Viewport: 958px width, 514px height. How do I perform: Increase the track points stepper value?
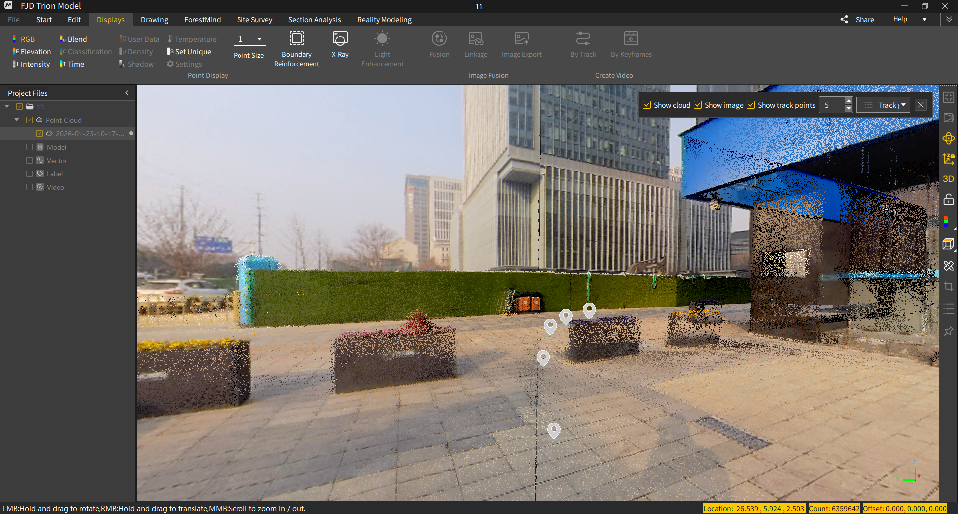tap(849, 101)
